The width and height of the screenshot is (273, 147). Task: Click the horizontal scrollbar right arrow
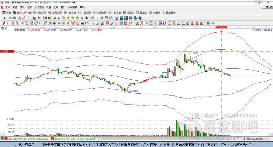pos(235,139)
